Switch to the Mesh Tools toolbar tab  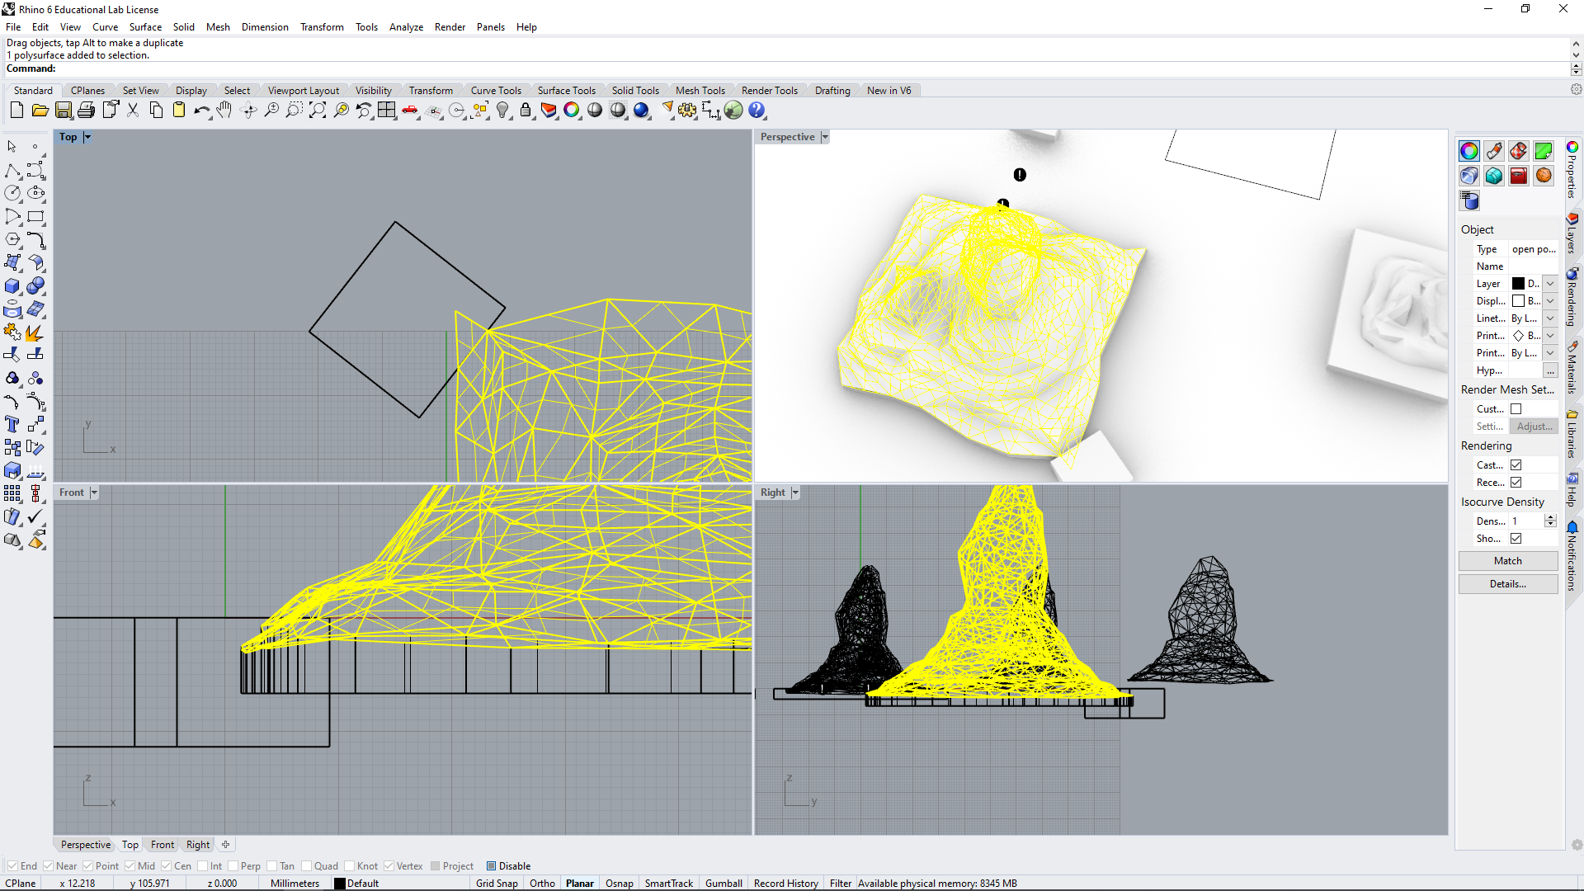(x=700, y=91)
